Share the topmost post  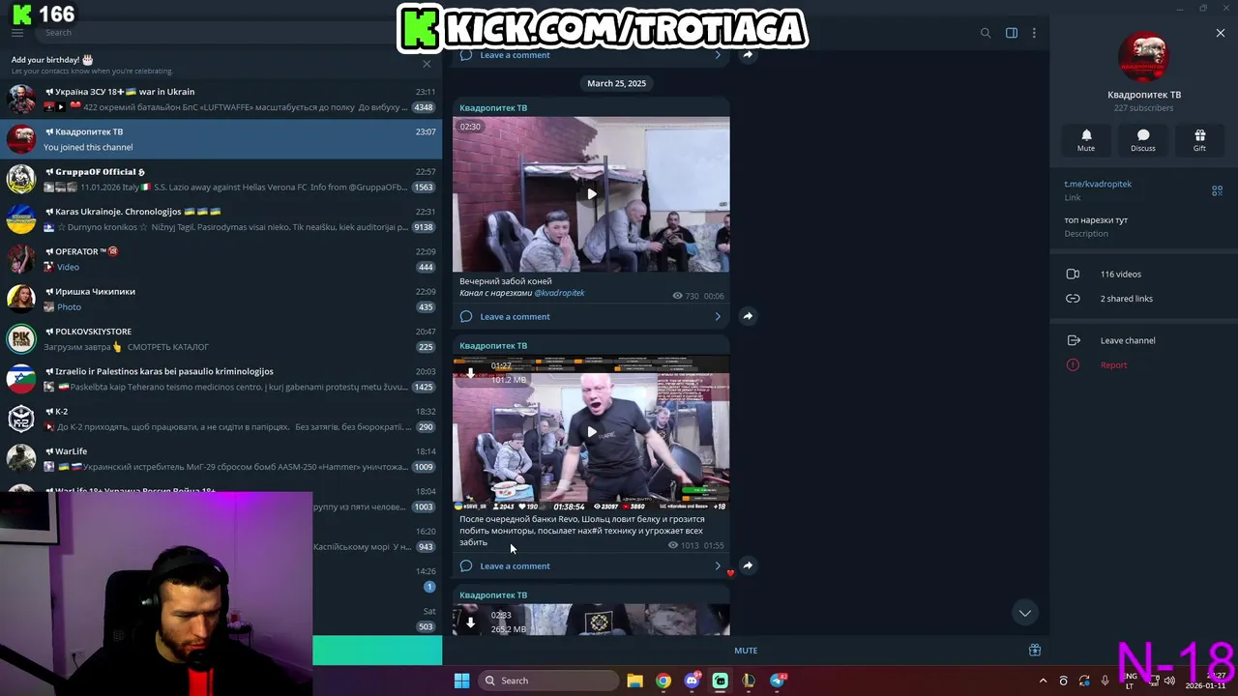coord(748,55)
